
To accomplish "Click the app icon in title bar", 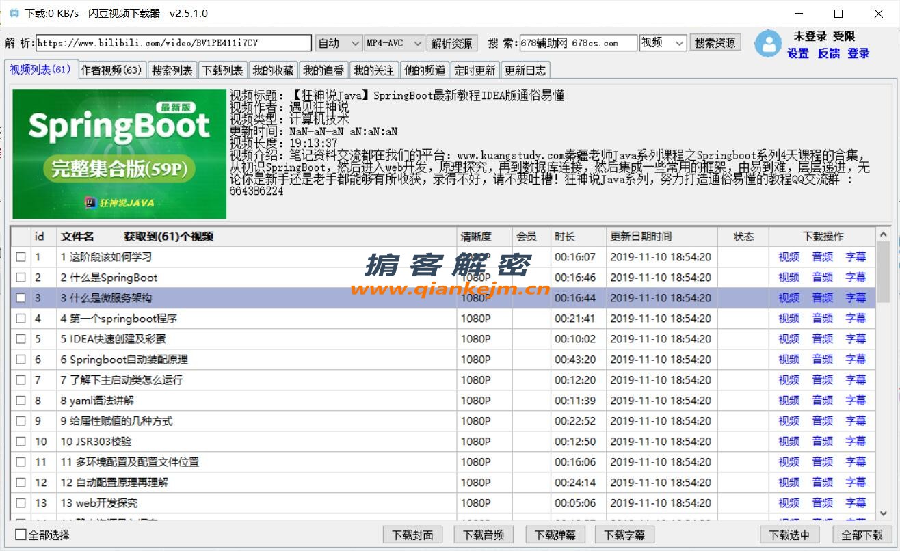I will 14,14.
